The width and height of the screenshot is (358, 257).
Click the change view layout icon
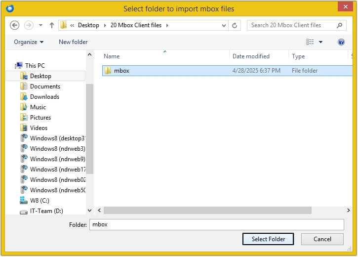(310, 42)
